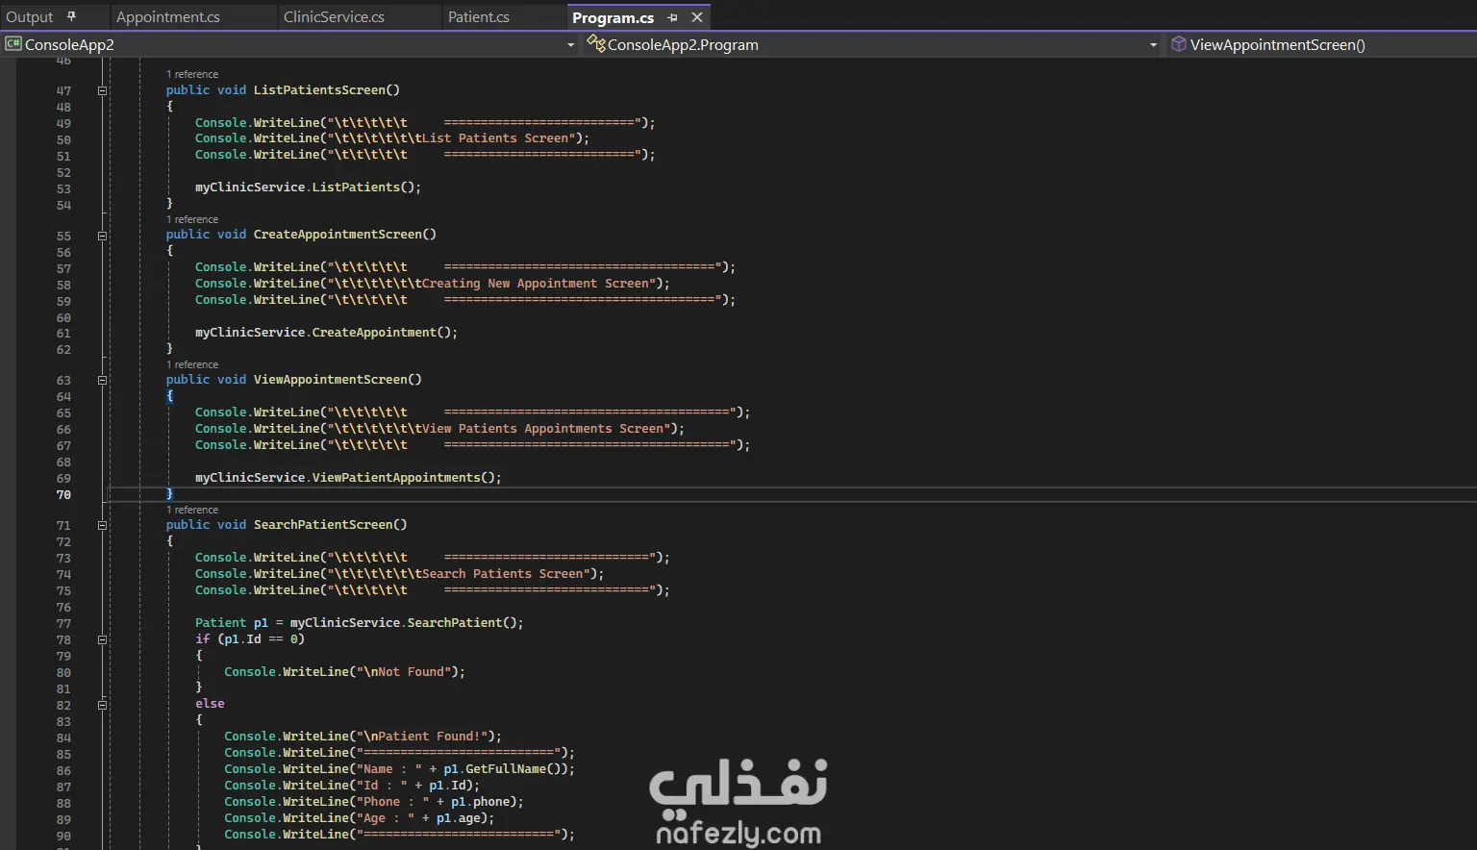Click the C# project icon beside ConsoleApp2

click(13, 43)
